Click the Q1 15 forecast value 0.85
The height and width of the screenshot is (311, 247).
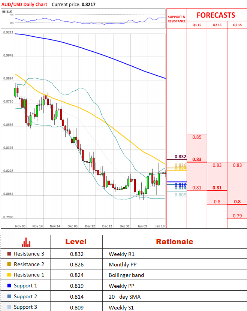click(197, 137)
